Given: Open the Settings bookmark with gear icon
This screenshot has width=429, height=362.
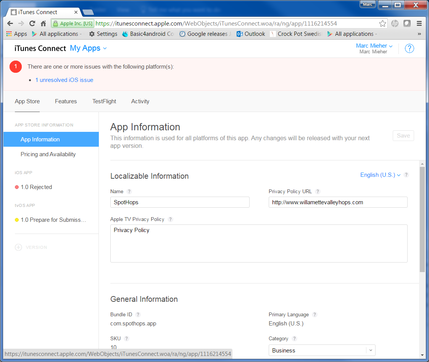Looking at the screenshot, I should pyautogui.click(x=103, y=34).
